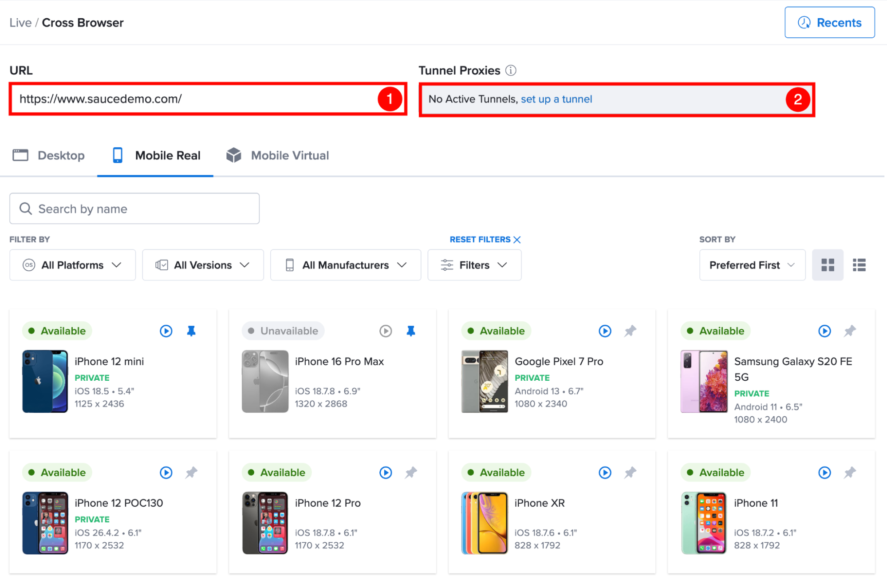Follow the set up a tunnel link
The width and height of the screenshot is (887, 580).
point(556,99)
